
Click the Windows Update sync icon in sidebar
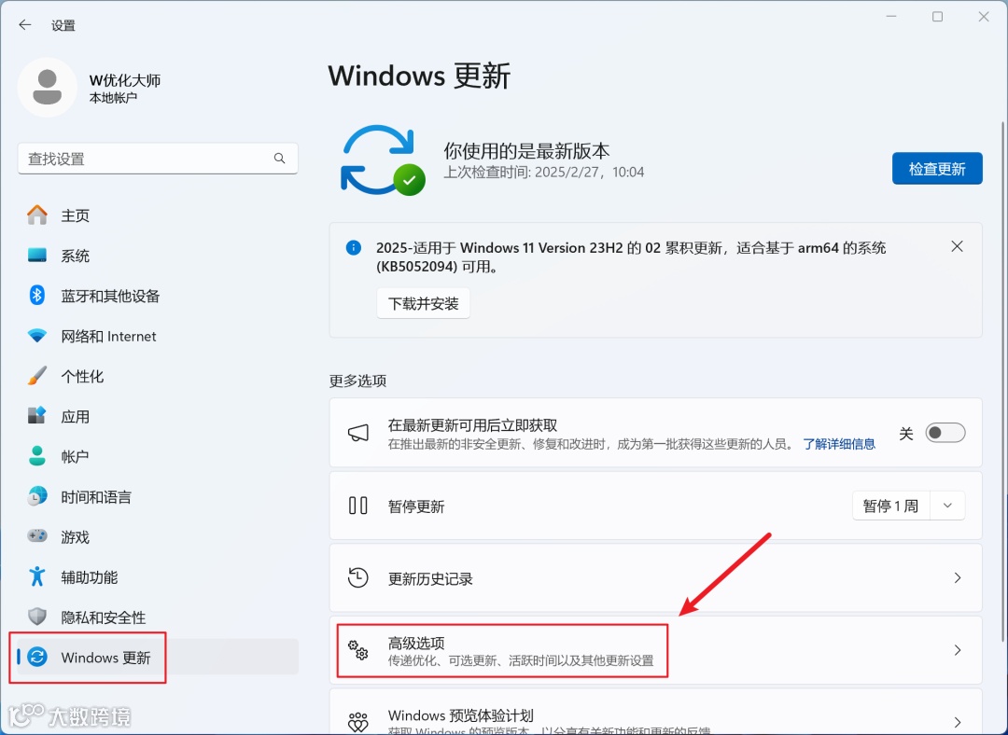click(x=37, y=657)
